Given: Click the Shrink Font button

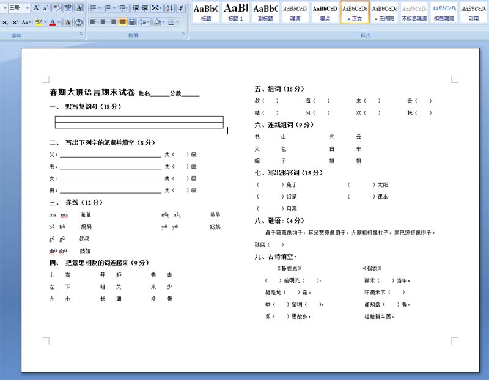Looking at the screenshot, I should click(45, 8).
